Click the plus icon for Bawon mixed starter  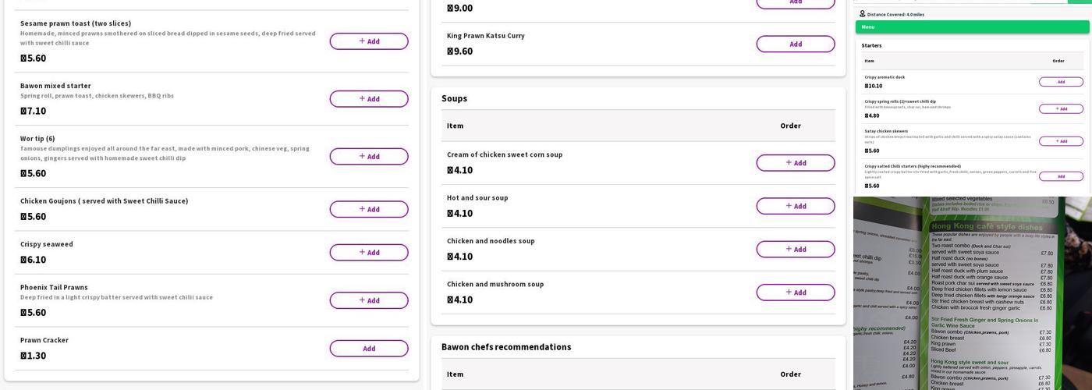point(362,98)
